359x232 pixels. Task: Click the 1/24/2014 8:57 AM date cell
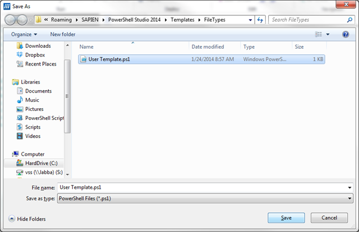pos(213,59)
